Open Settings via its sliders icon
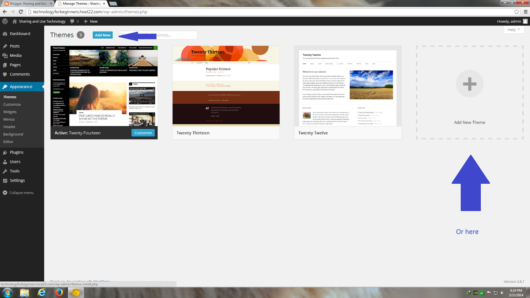 coord(5,180)
